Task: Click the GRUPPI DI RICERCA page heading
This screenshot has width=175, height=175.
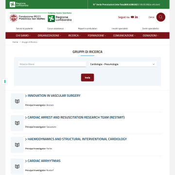Action: tap(87, 52)
